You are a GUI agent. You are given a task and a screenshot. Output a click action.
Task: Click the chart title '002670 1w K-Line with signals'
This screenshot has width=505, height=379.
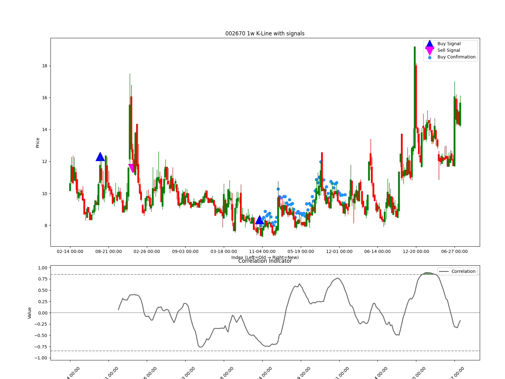265,33
